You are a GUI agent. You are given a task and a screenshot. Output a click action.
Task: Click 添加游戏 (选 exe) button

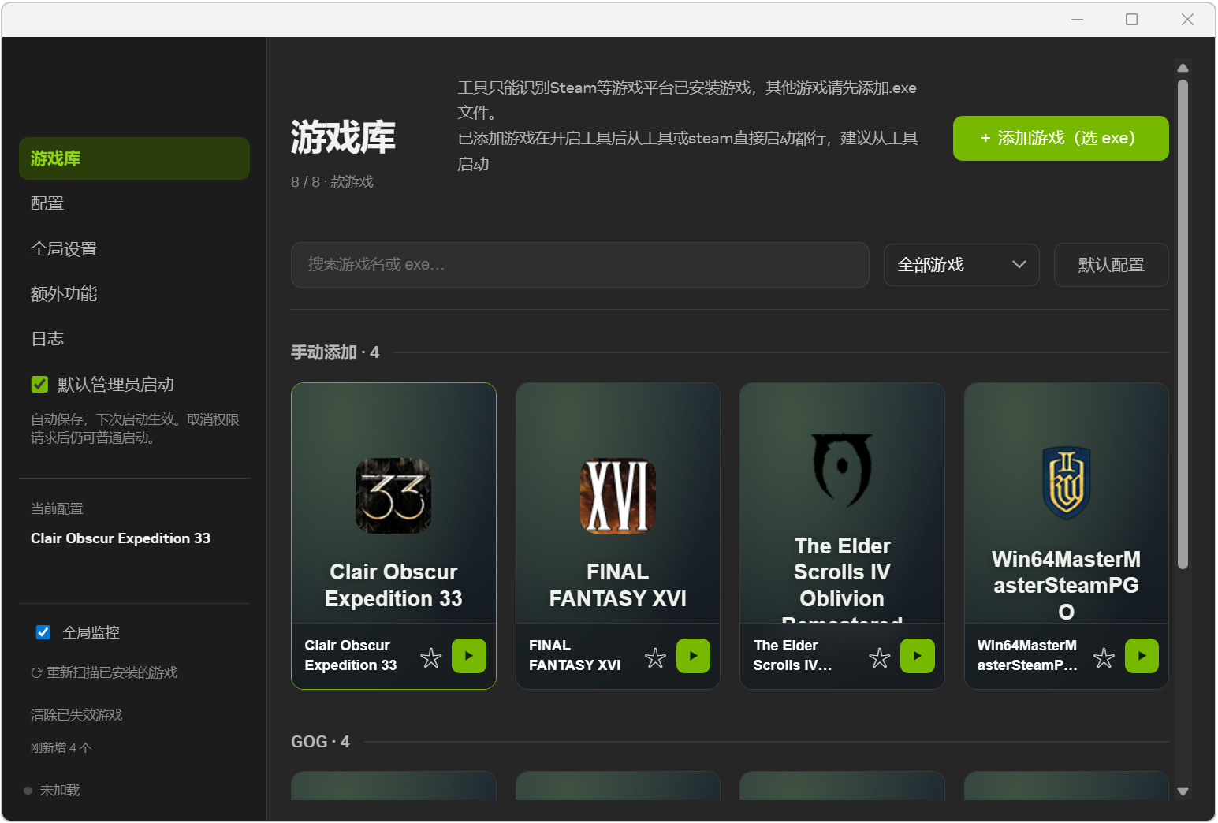point(1060,138)
